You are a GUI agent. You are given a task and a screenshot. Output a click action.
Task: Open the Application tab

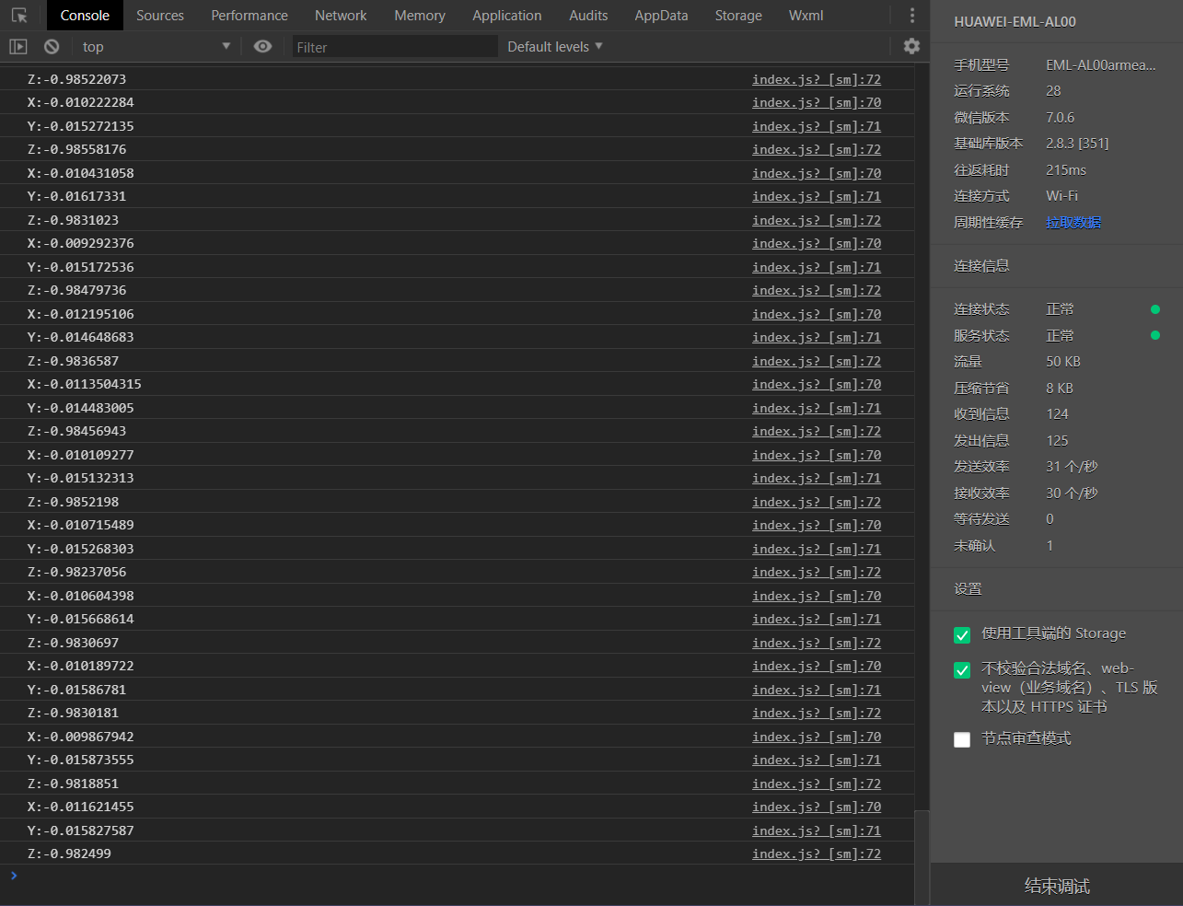(x=507, y=16)
